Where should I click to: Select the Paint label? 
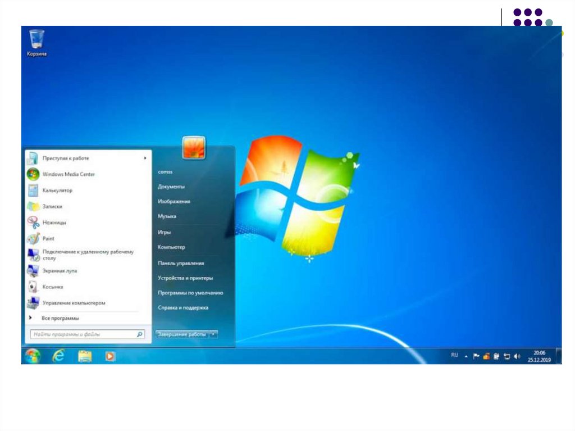tap(48, 239)
